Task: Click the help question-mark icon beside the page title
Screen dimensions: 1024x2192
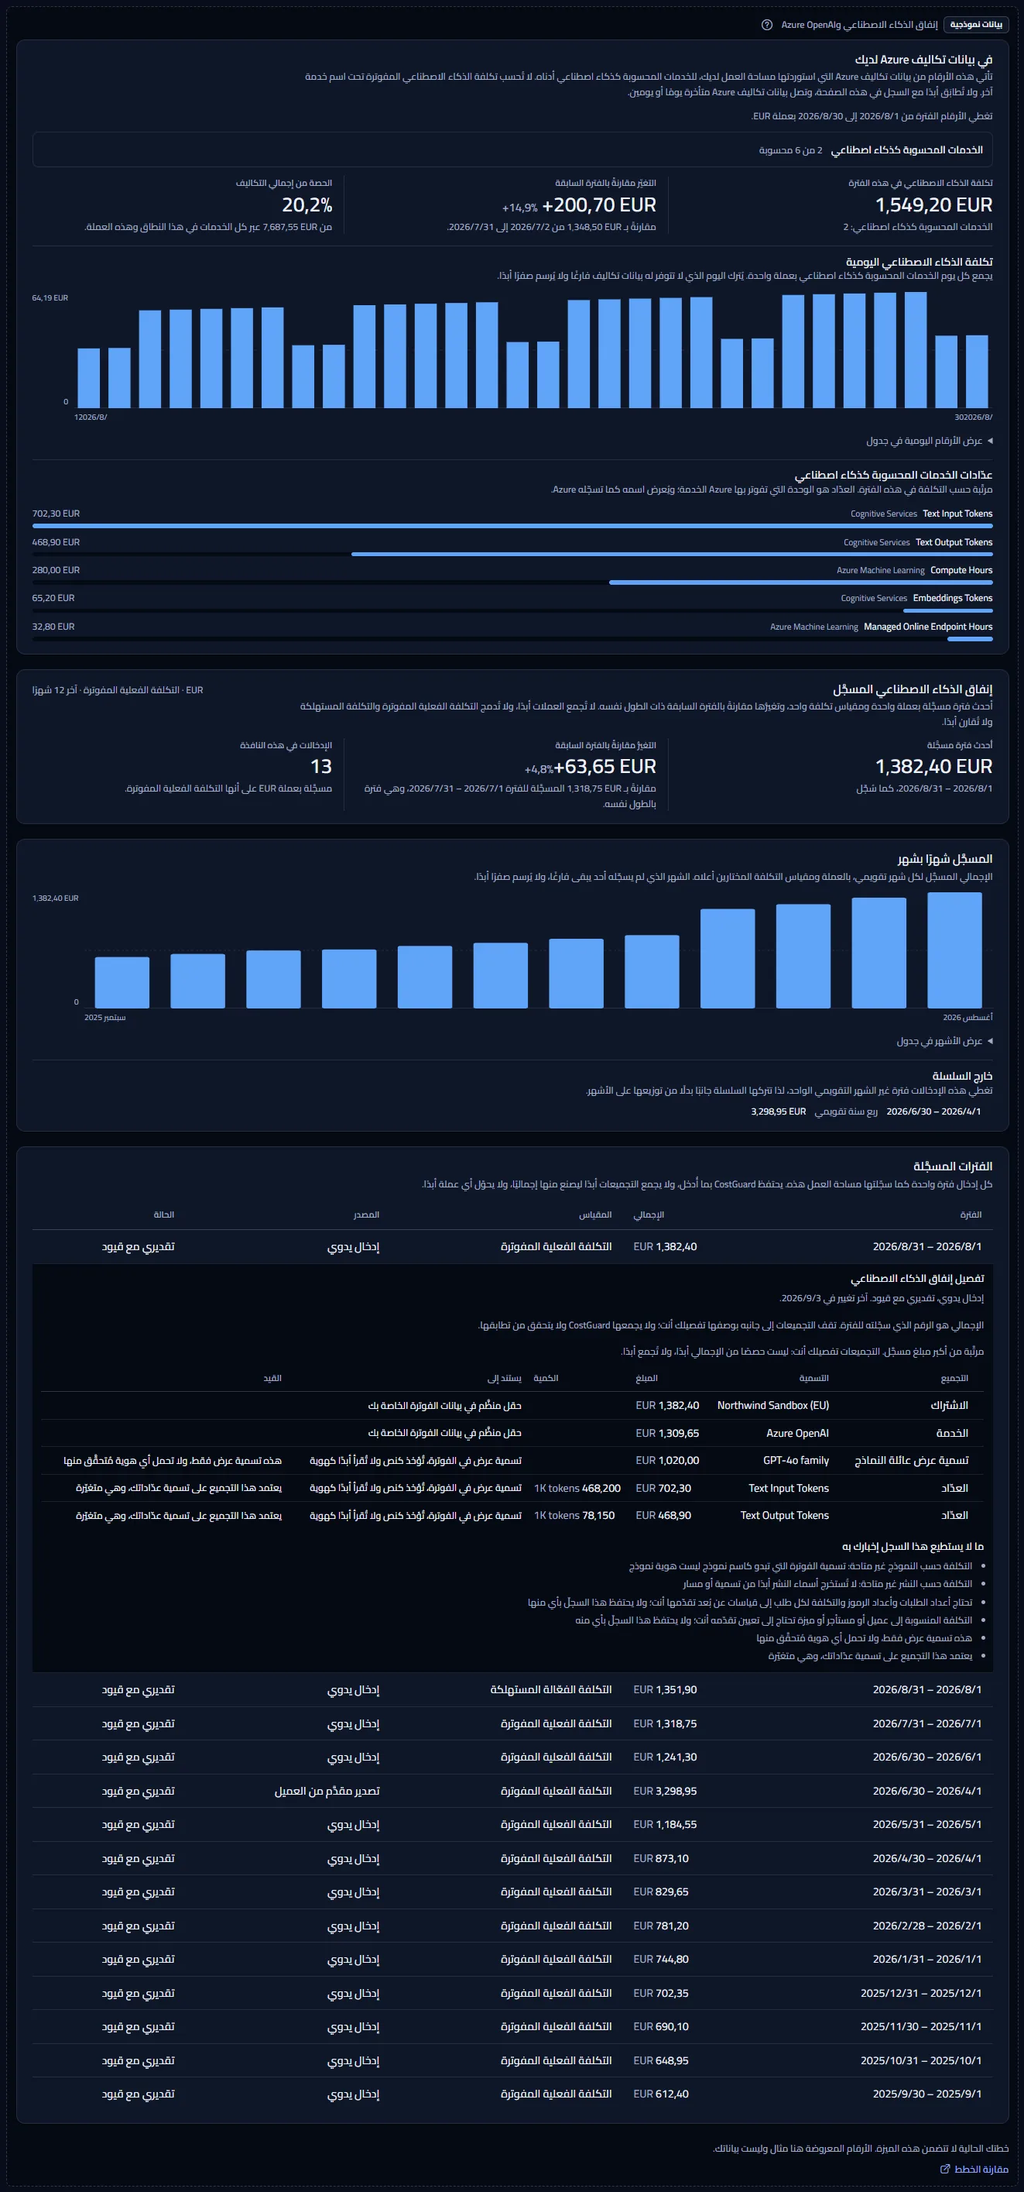Action: tap(766, 25)
